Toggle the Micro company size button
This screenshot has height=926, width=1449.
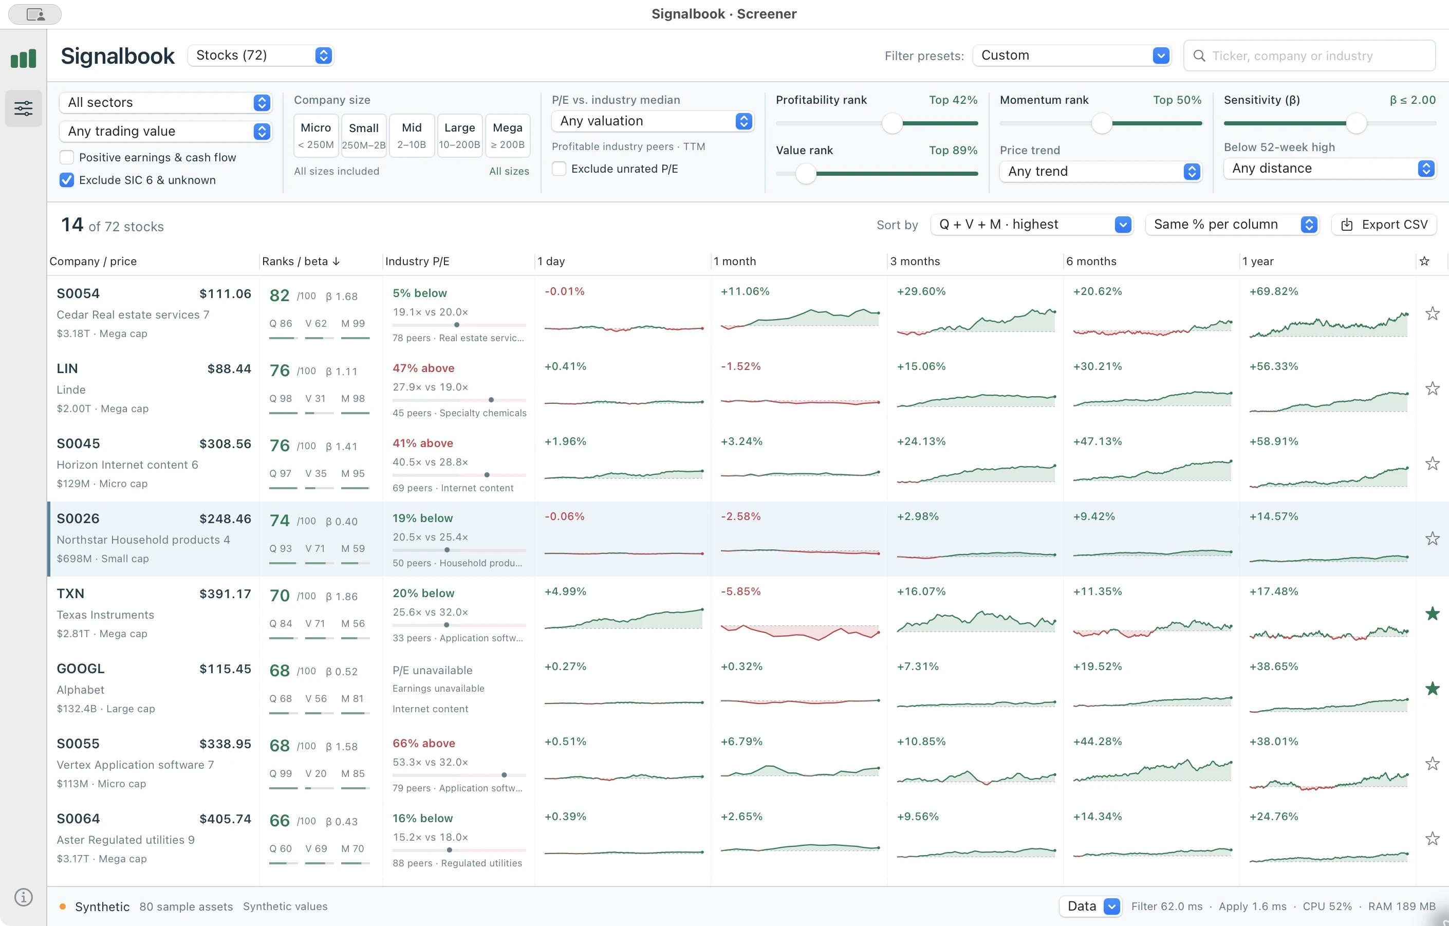pos(316,135)
